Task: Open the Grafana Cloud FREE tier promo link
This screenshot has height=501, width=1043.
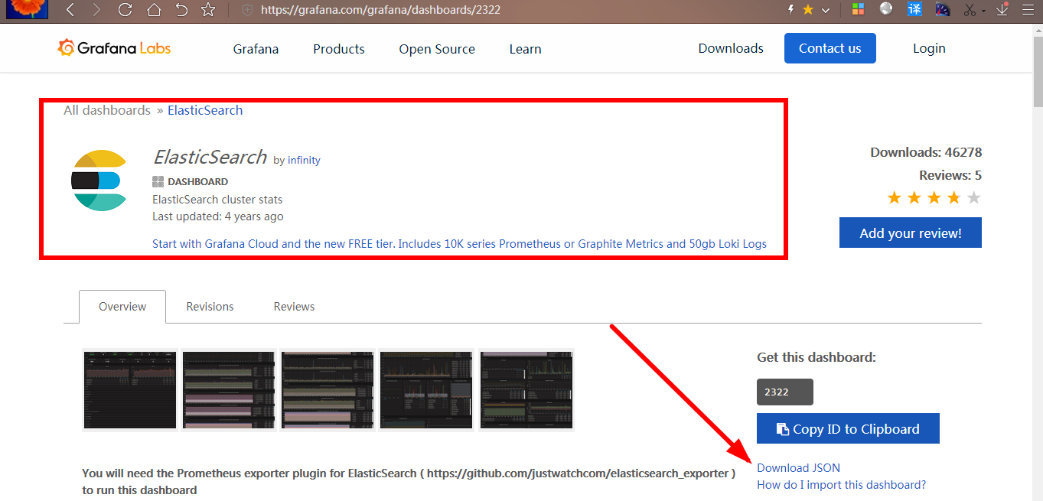Action: (459, 244)
